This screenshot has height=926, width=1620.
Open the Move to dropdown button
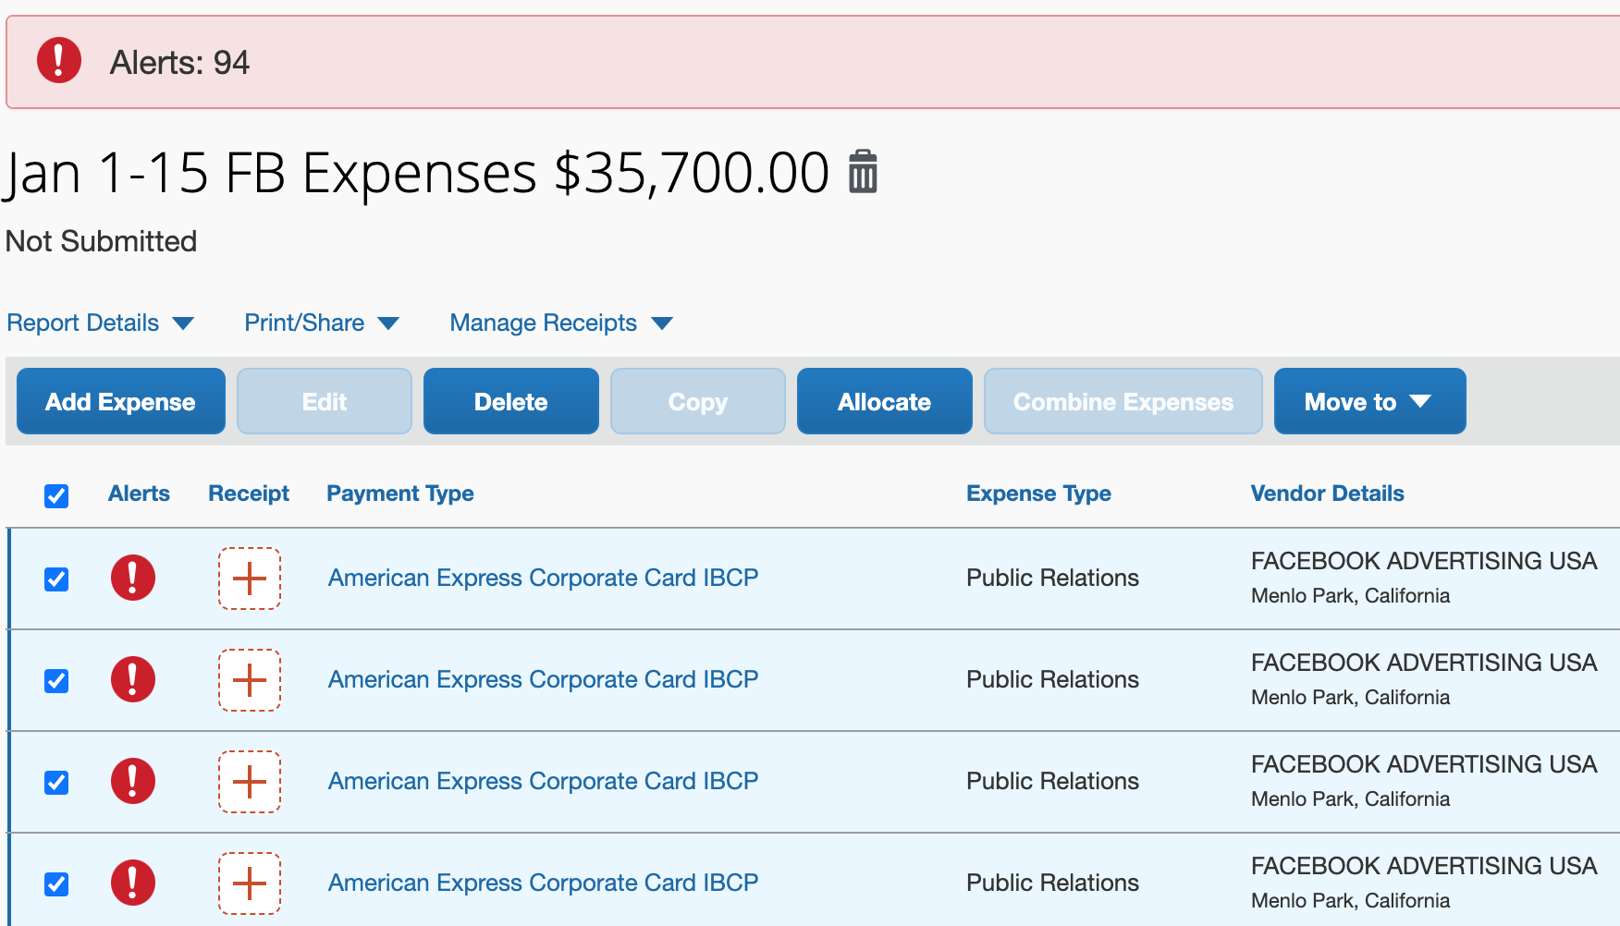tap(1369, 401)
